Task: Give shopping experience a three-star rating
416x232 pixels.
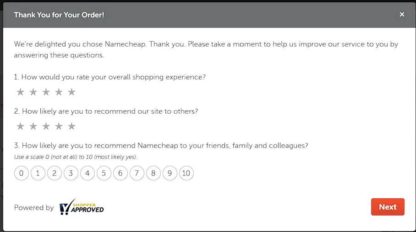Action: (46, 92)
